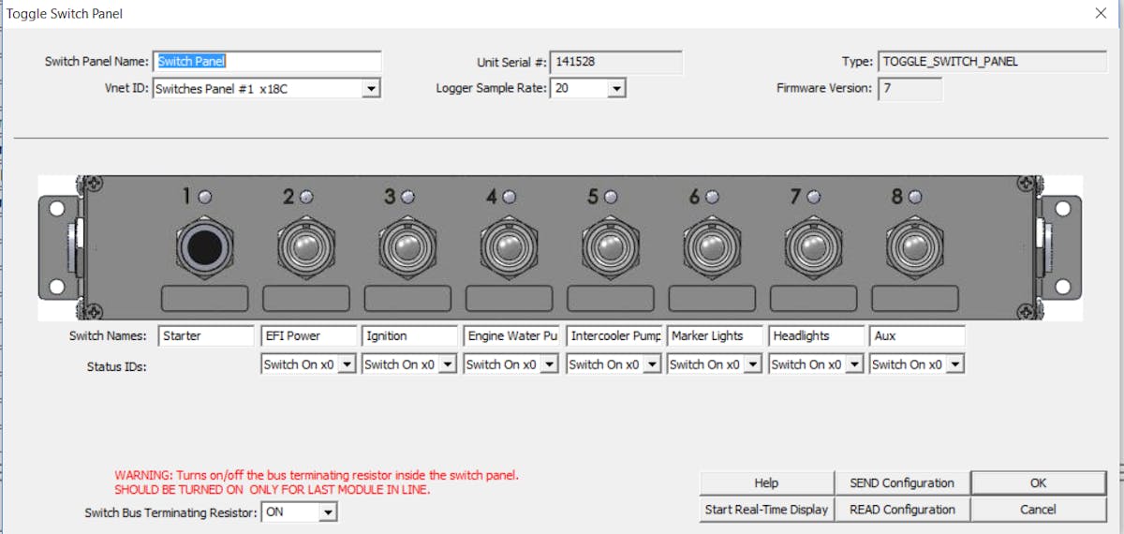Expand the Logger Sample Rate dropdown
The width and height of the screenshot is (1124, 534).
(615, 89)
